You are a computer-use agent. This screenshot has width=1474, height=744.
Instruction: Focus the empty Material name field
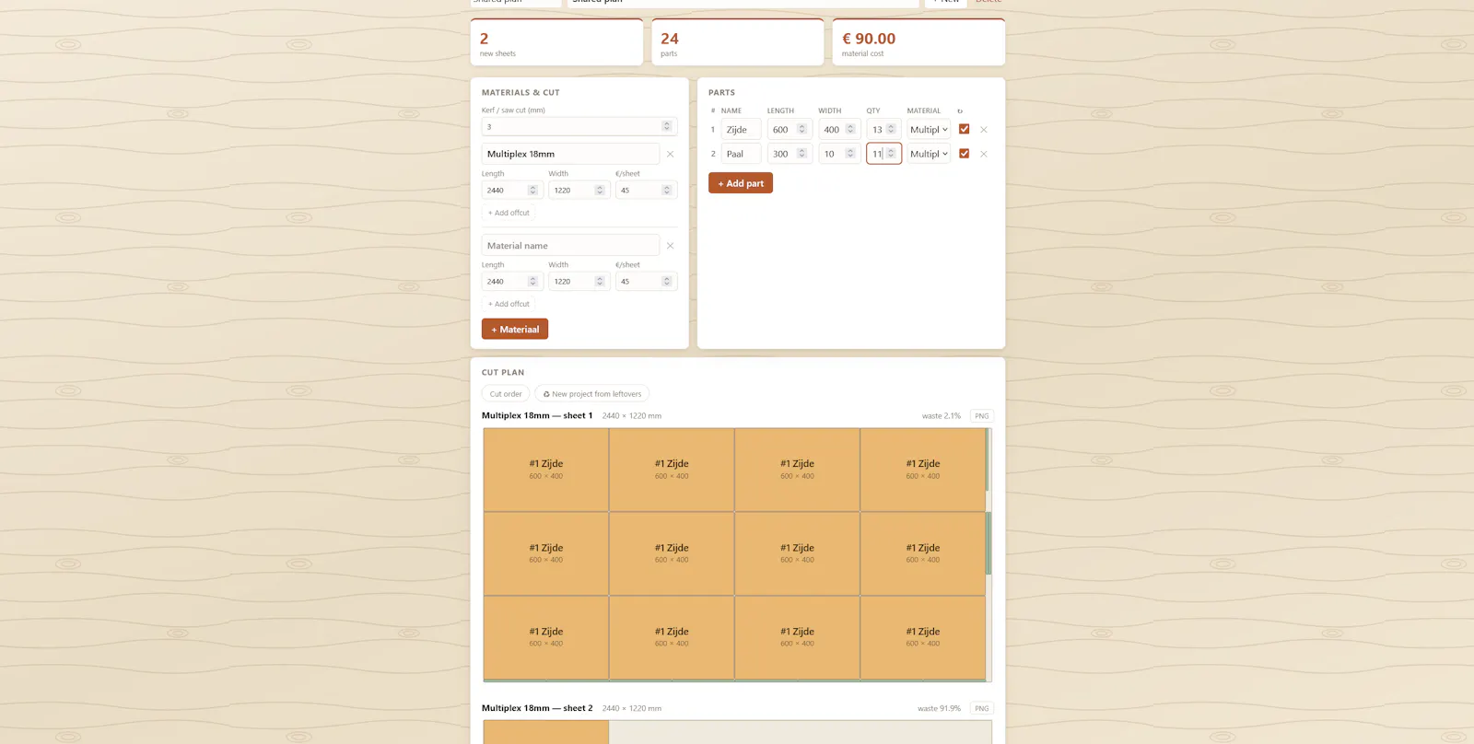point(570,245)
